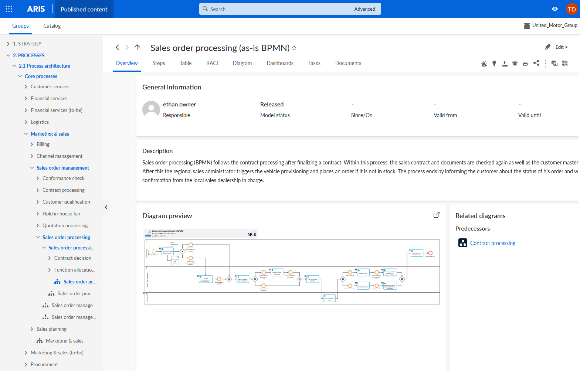Select Function allocatio... in the tree

pyautogui.click(x=75, y=270)
